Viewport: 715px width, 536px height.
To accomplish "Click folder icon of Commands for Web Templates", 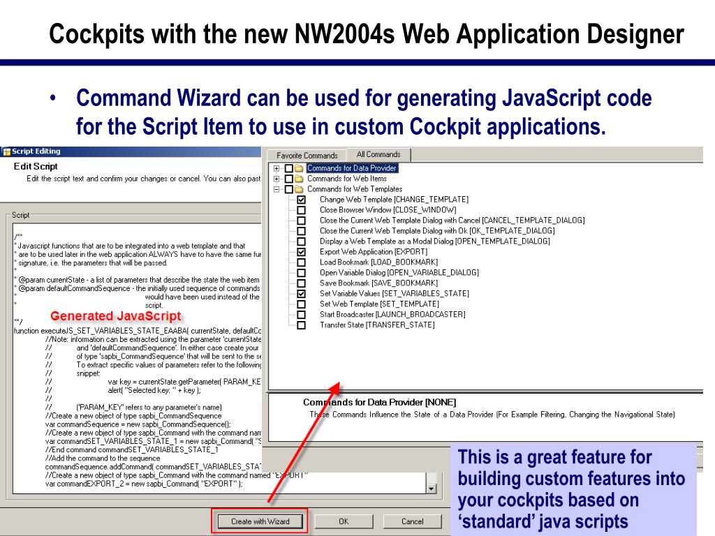I will pos(299,189).
